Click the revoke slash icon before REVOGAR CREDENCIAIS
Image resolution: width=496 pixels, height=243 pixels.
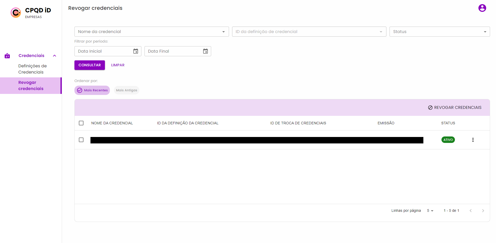coord(430,107)
